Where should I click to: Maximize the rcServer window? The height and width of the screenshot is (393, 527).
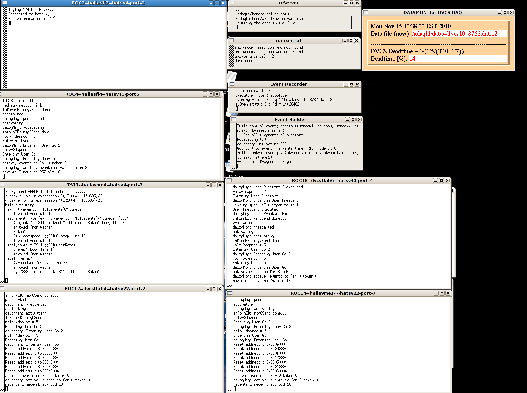point(351,3)
